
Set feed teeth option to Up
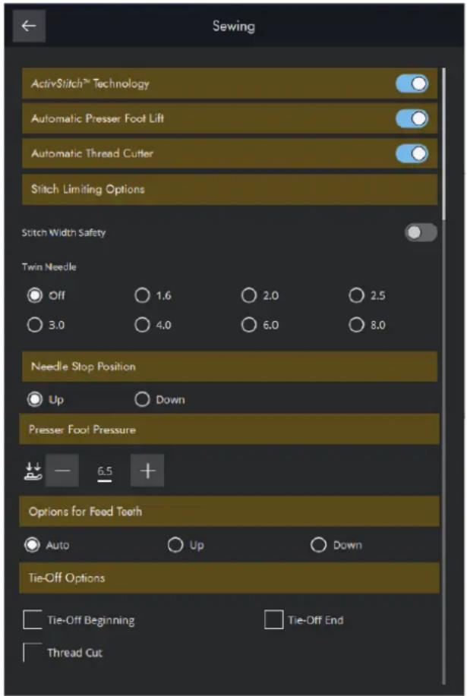click(x=186, y=545)
